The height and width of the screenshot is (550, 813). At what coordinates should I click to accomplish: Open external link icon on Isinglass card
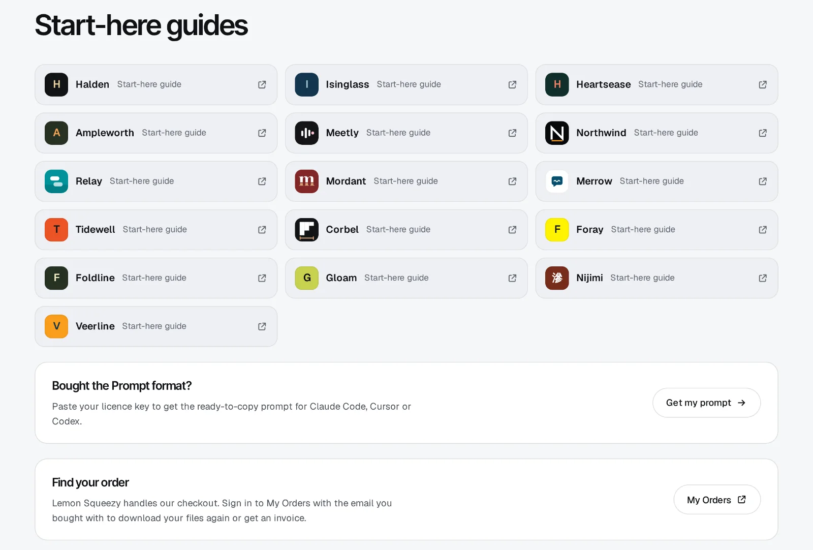[513, 84]
